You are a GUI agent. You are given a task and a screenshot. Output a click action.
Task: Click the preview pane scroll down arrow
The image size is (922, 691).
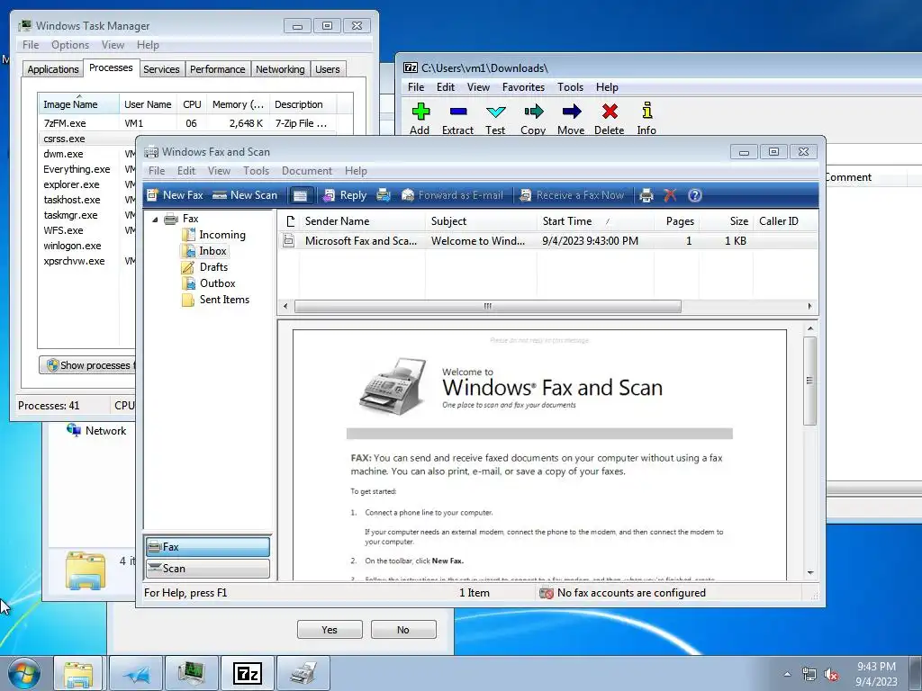click(810, 572)
